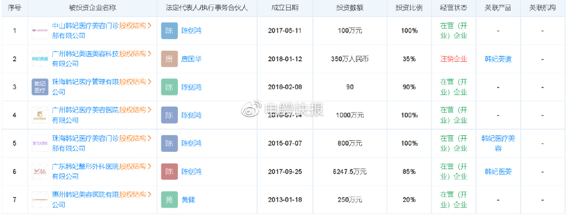
Task: Open the 中山韩妃医疗美容门诊部 company logo
Action: 40,30
